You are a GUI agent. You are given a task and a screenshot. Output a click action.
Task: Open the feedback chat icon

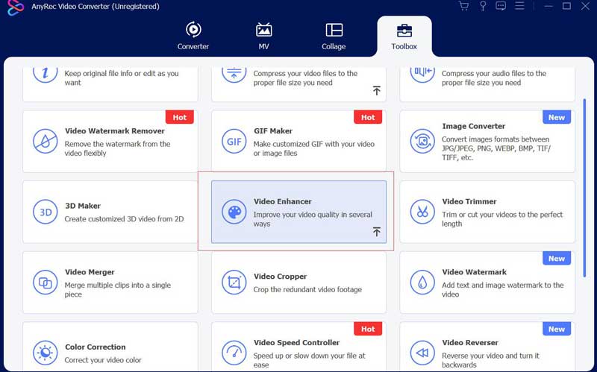[501, 6]
